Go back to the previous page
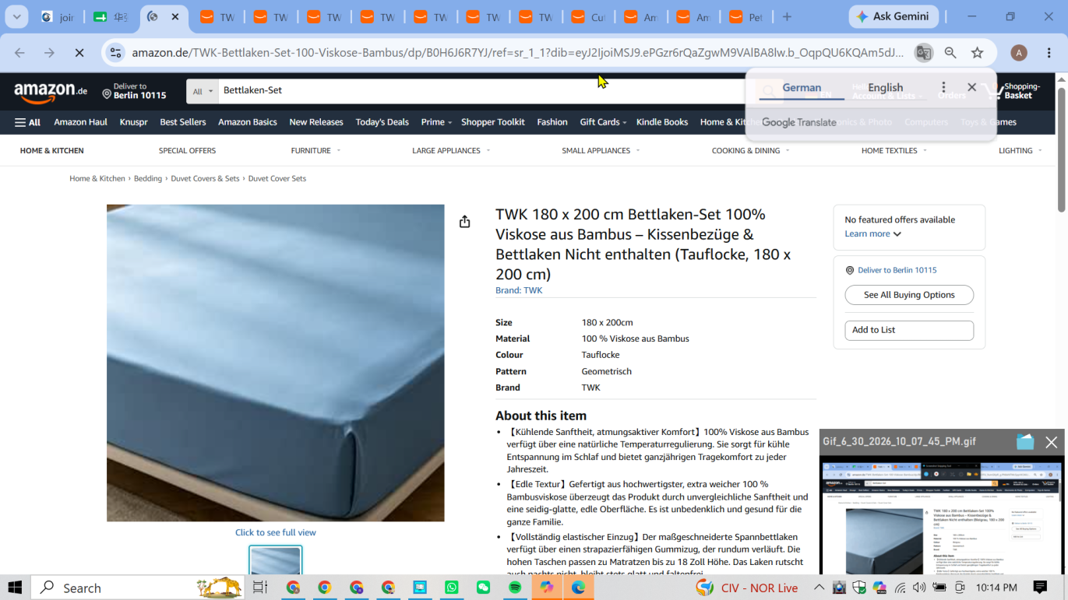The width and height of the screenshot is (1068, 600). [x=19, y=53]
